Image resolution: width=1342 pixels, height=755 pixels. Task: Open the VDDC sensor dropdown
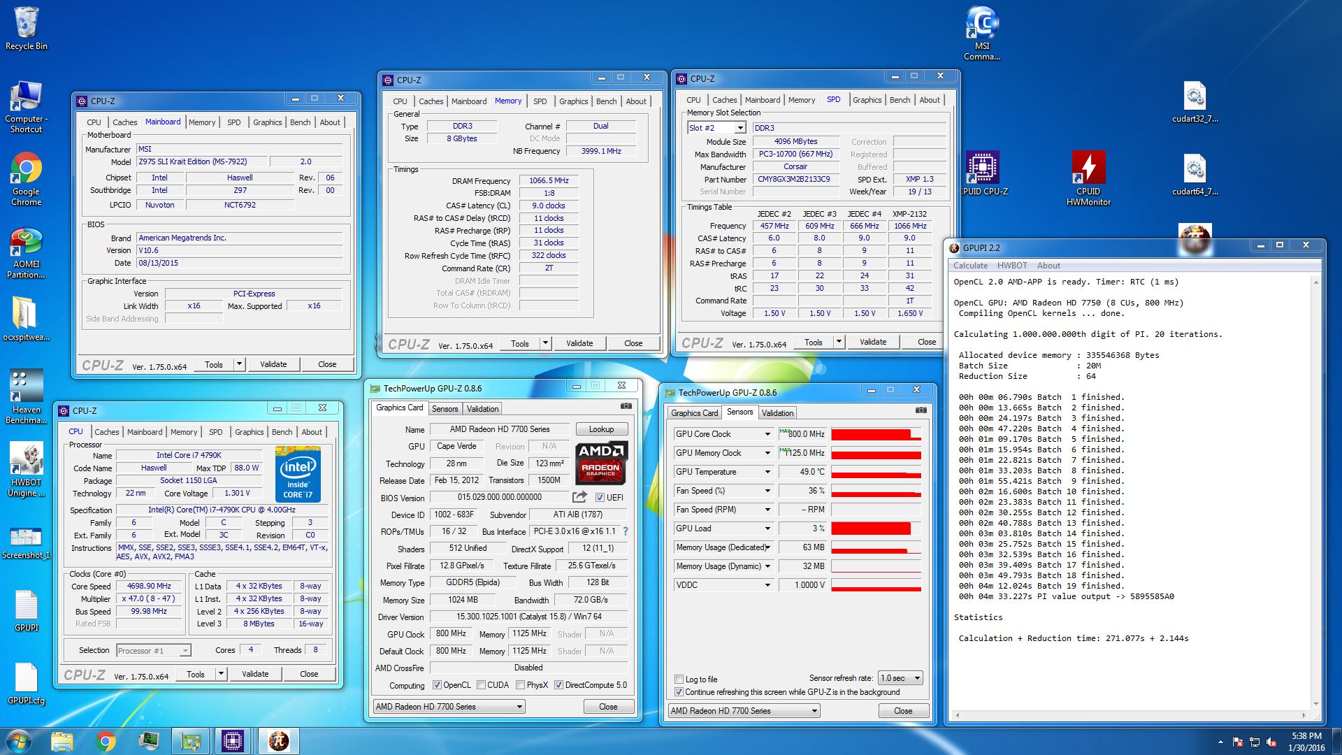pyautogui.click(x=767, y=585)
